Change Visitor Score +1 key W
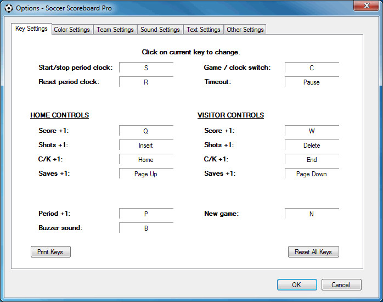Viewport: 383px width, 302px height. pos(312,131)
